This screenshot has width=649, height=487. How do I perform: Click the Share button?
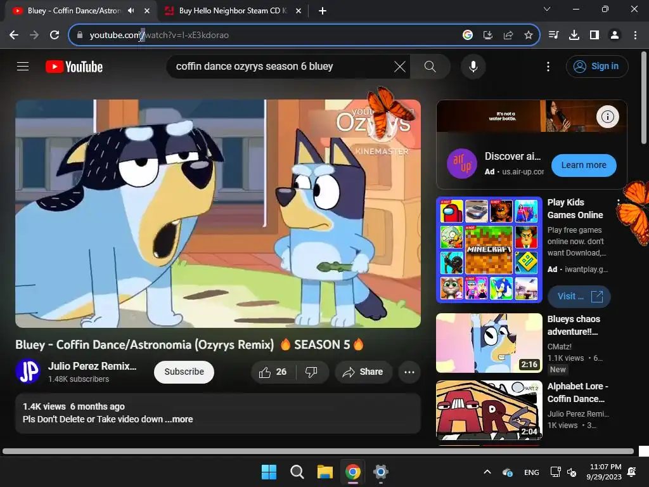(x=363, y=372)
